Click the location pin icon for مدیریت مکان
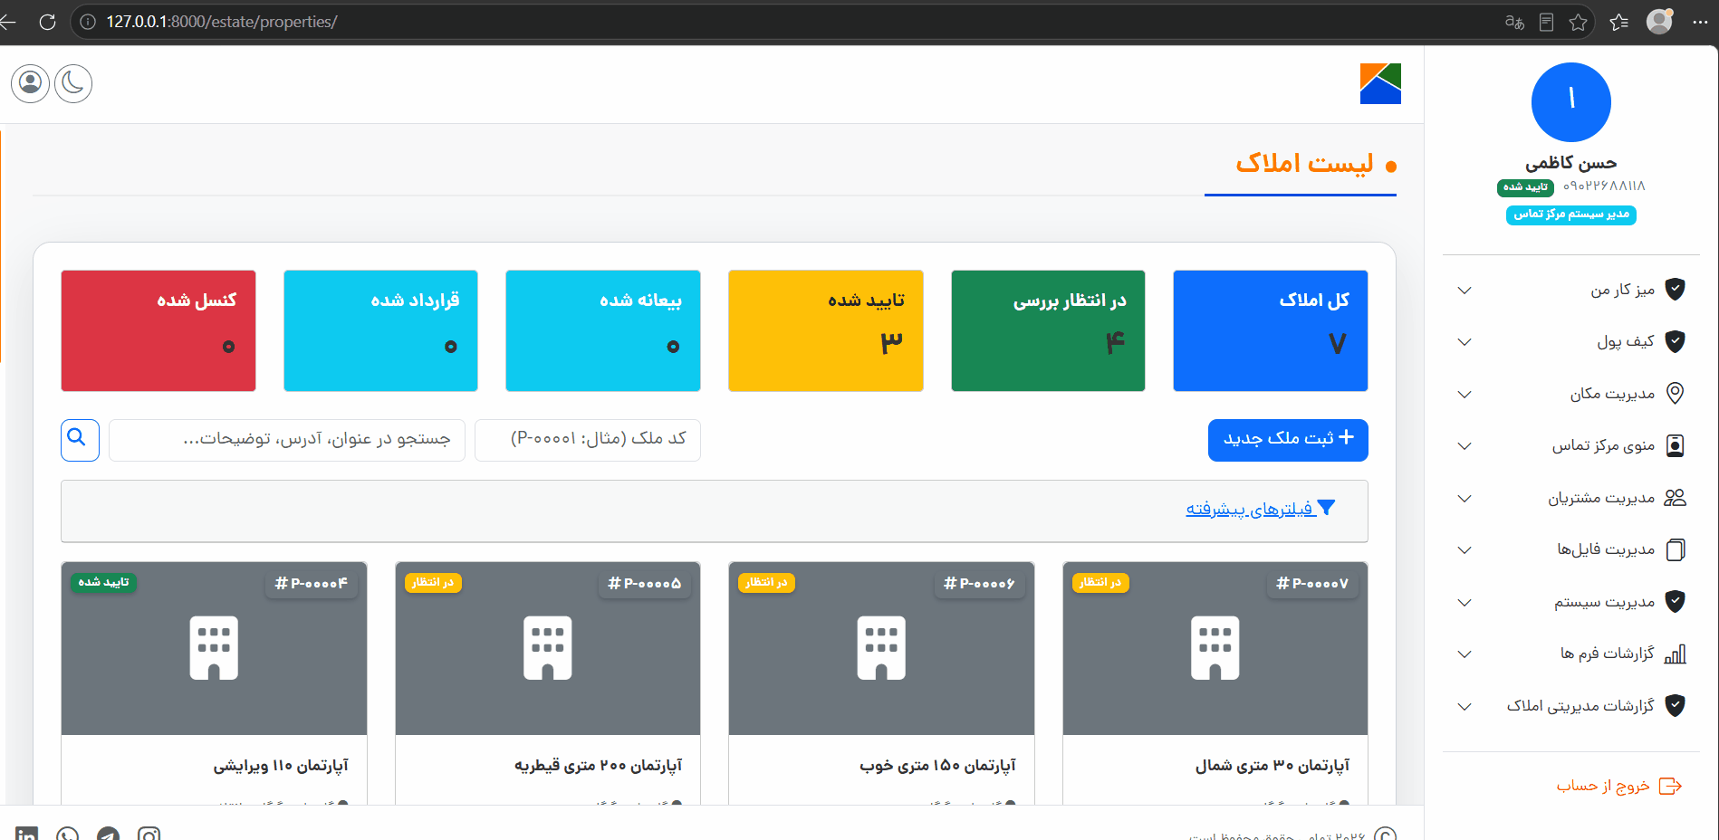1719x840 pixels. click(1676, 393)
